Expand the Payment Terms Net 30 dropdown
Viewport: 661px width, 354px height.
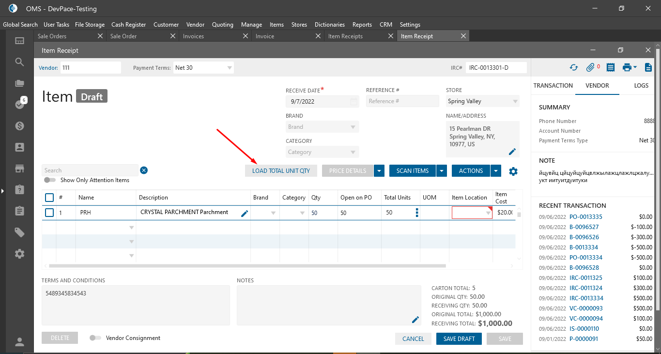[x=229, y=68]
